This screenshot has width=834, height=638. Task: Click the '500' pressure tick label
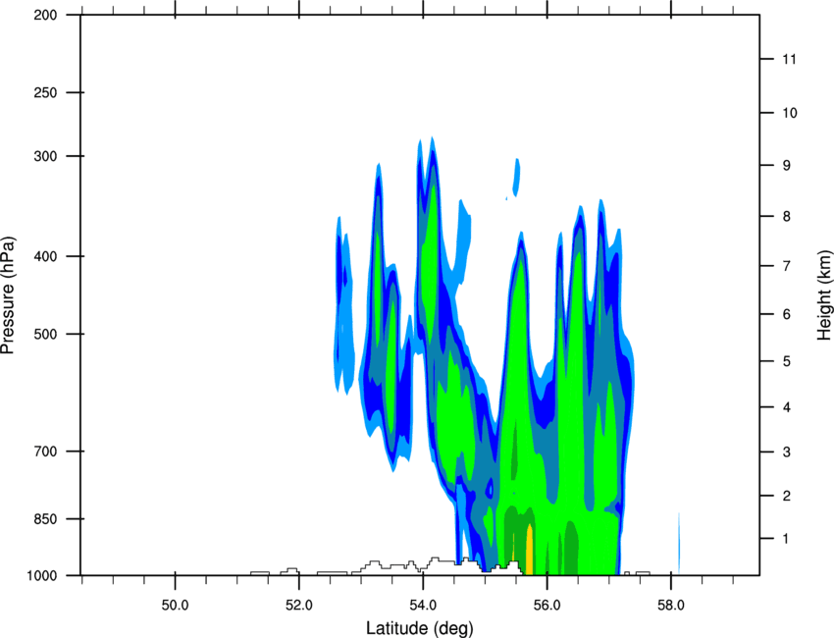point(45,334)
